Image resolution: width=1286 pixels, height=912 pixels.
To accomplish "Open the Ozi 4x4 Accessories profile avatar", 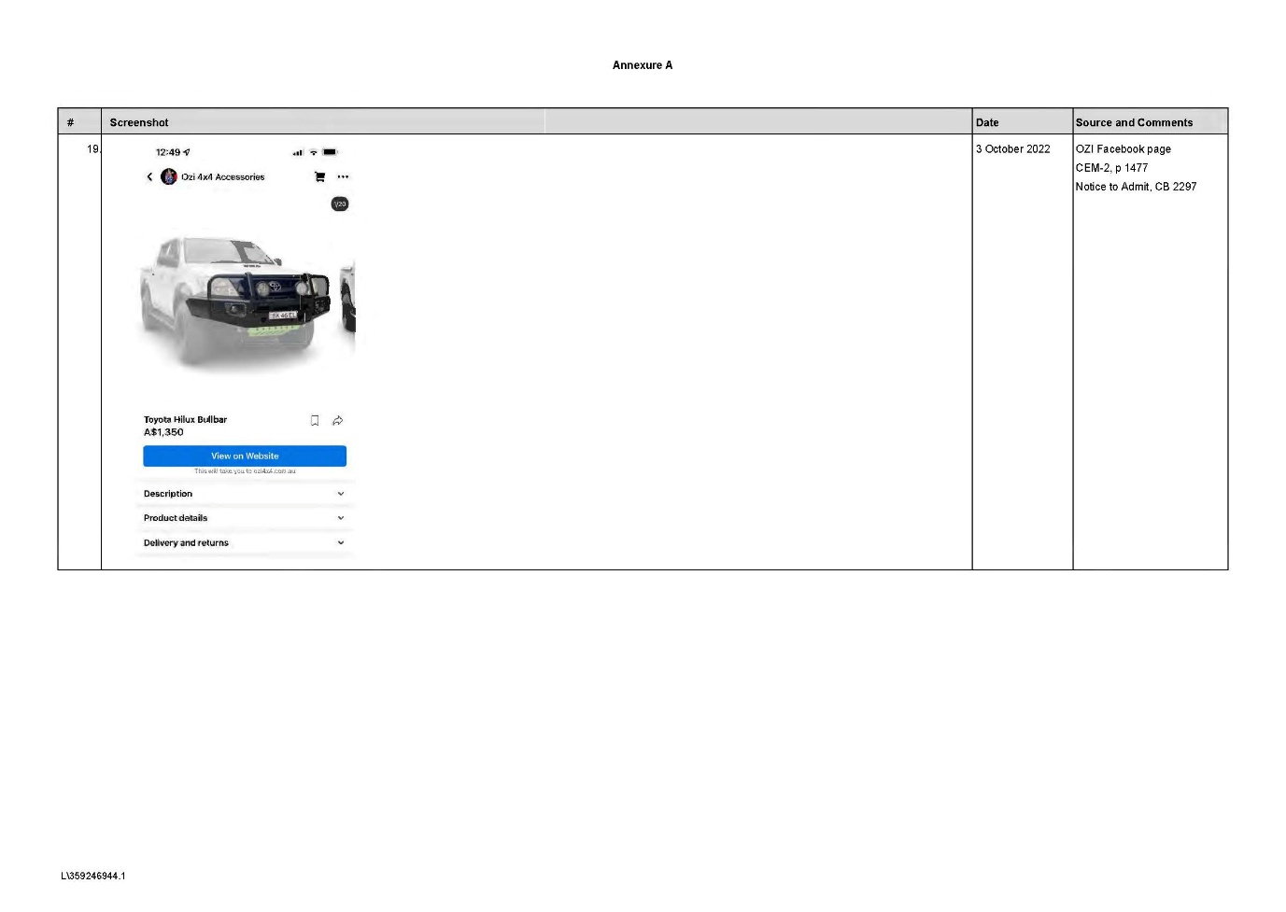I will coord(169,176).
